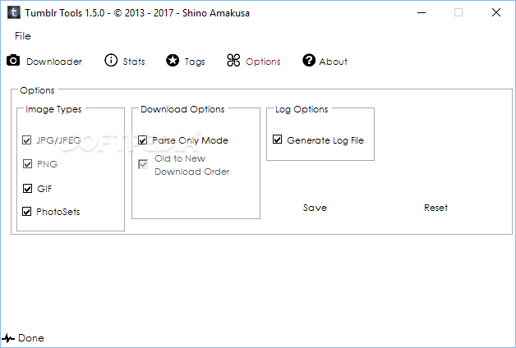Select the Options tab label
516x348 pixels.
pos(263,62)
